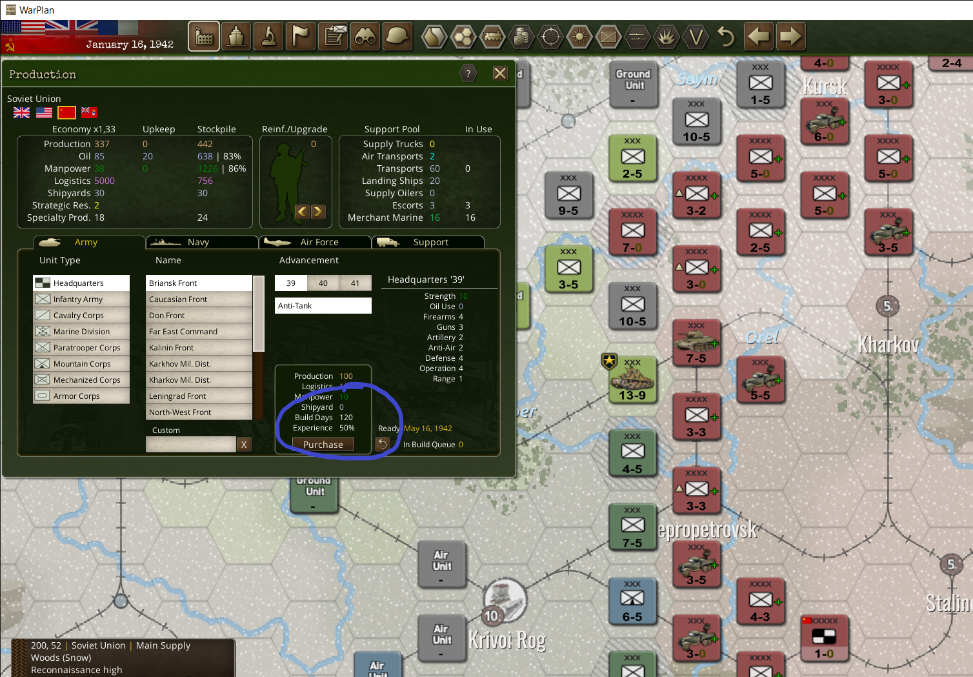
Task: Switch to the Support tab
Action: [x=428, y=242]
